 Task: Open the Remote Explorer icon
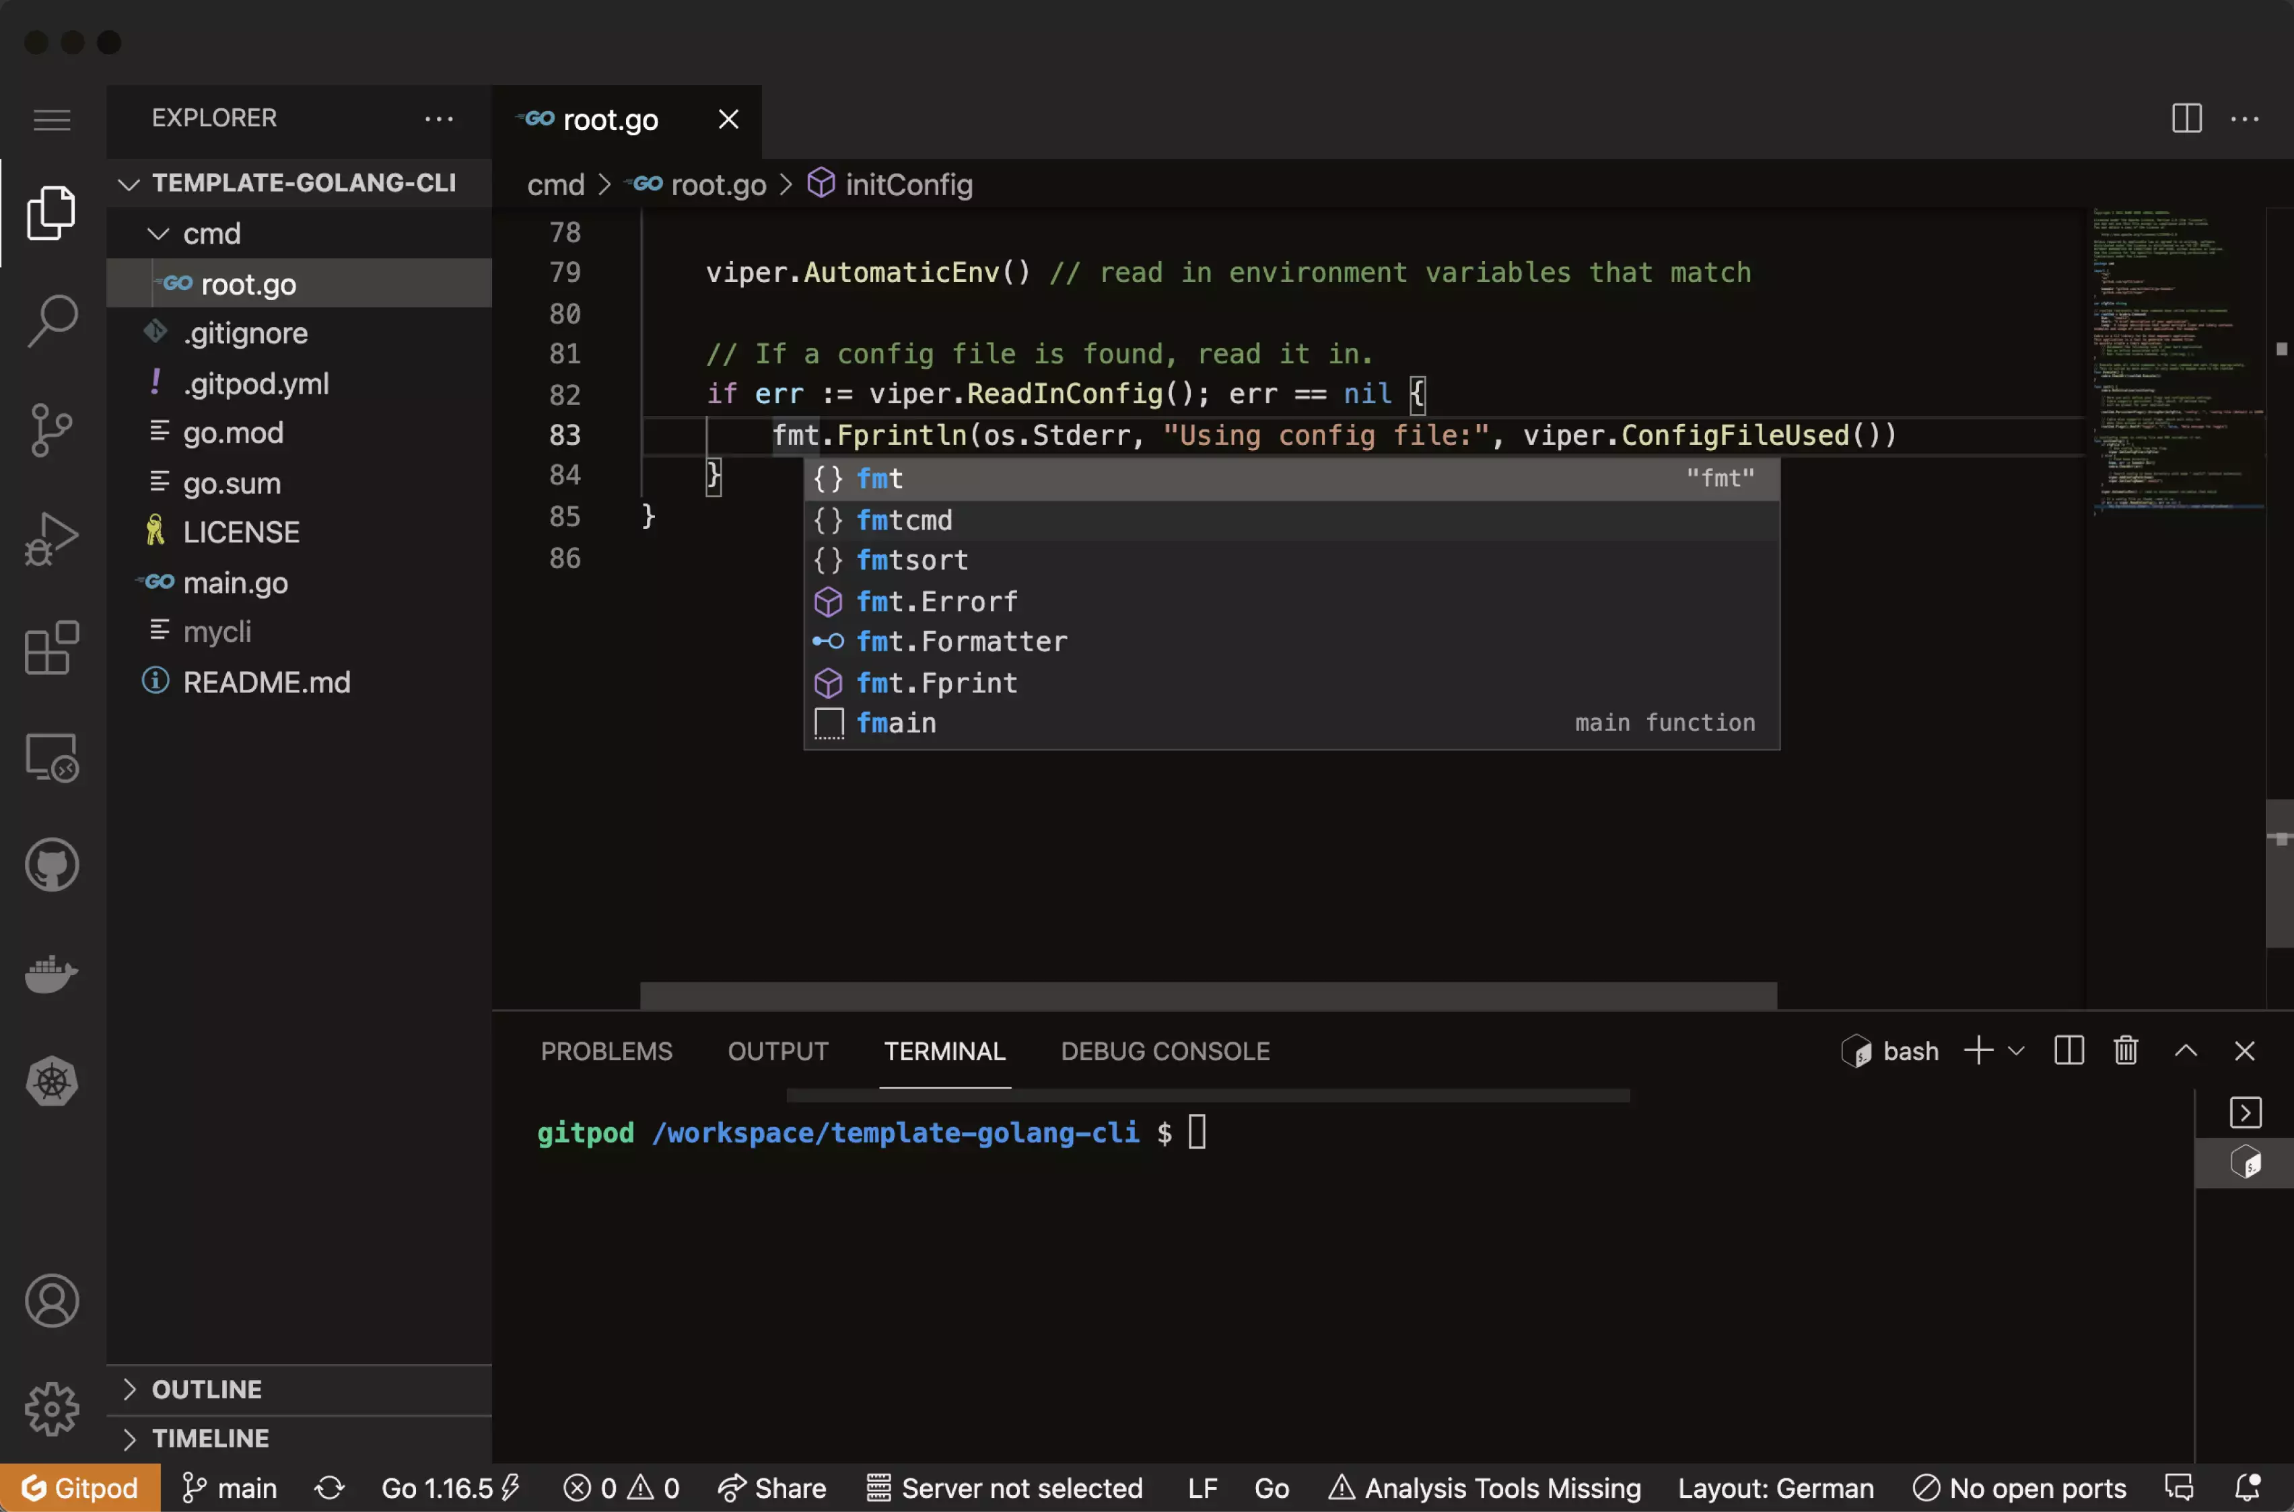pyautogui.click(x=52, y=757)
